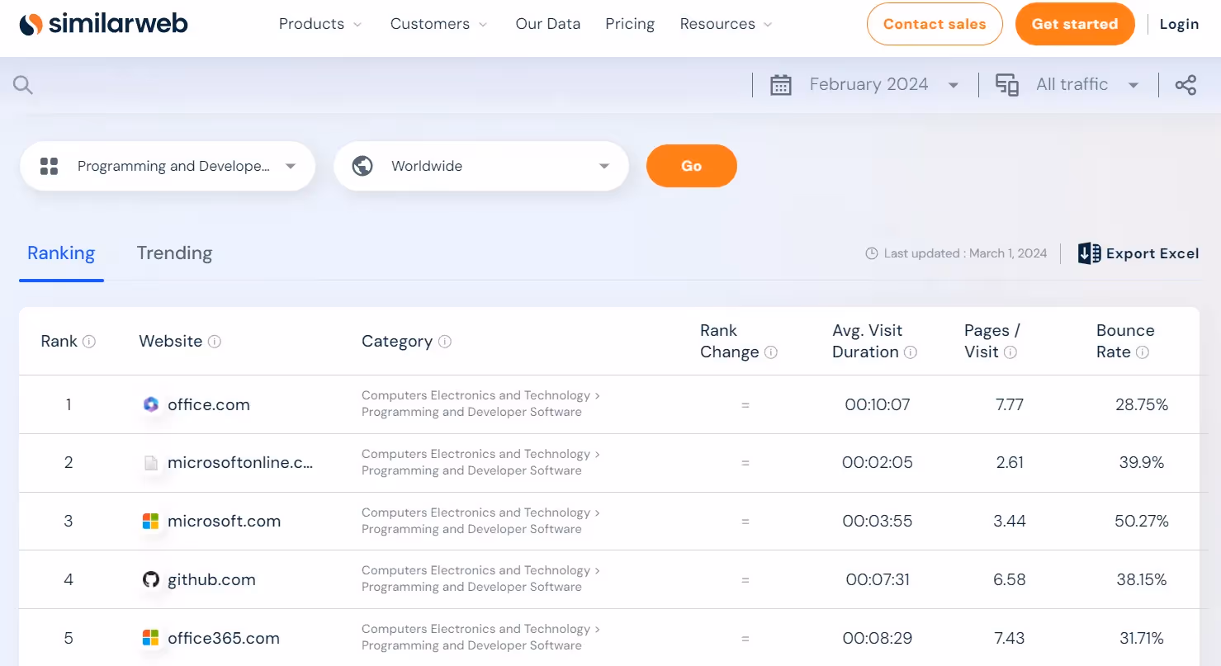Click the category grid icon in the filter bar
The width and height of the screenshot is (1221, 666).
click(x=50, y=165)
